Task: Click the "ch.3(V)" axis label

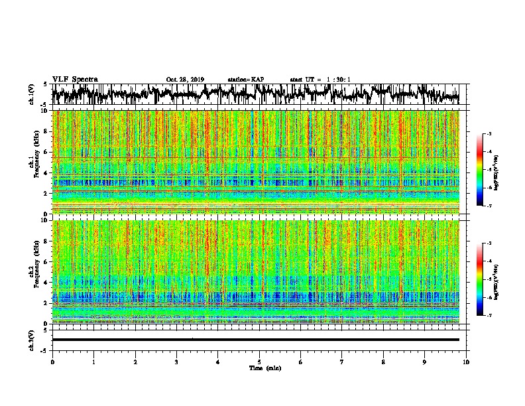Action: point(32,340)
